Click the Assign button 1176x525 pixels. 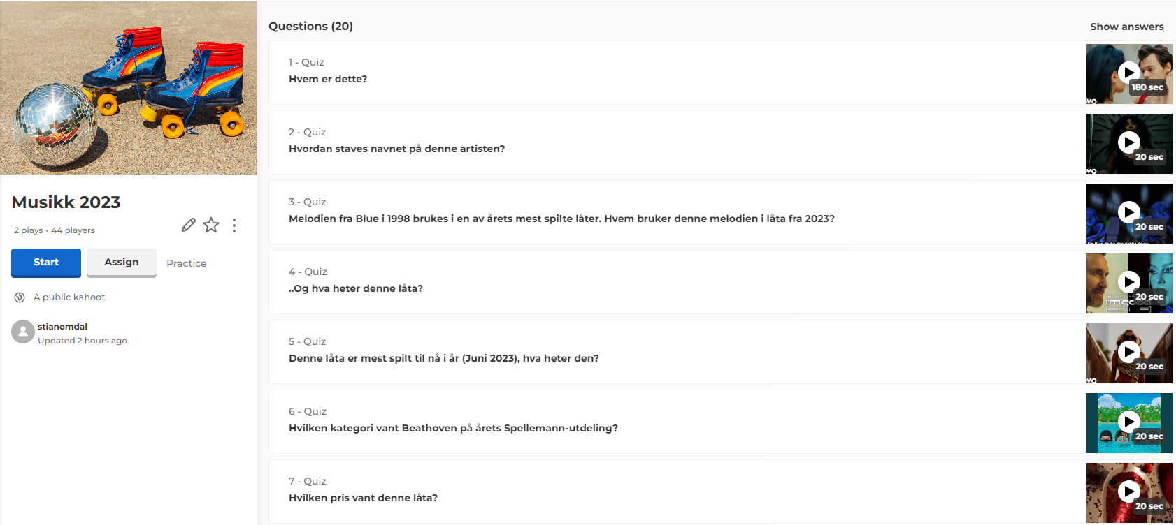coord(122,262)
